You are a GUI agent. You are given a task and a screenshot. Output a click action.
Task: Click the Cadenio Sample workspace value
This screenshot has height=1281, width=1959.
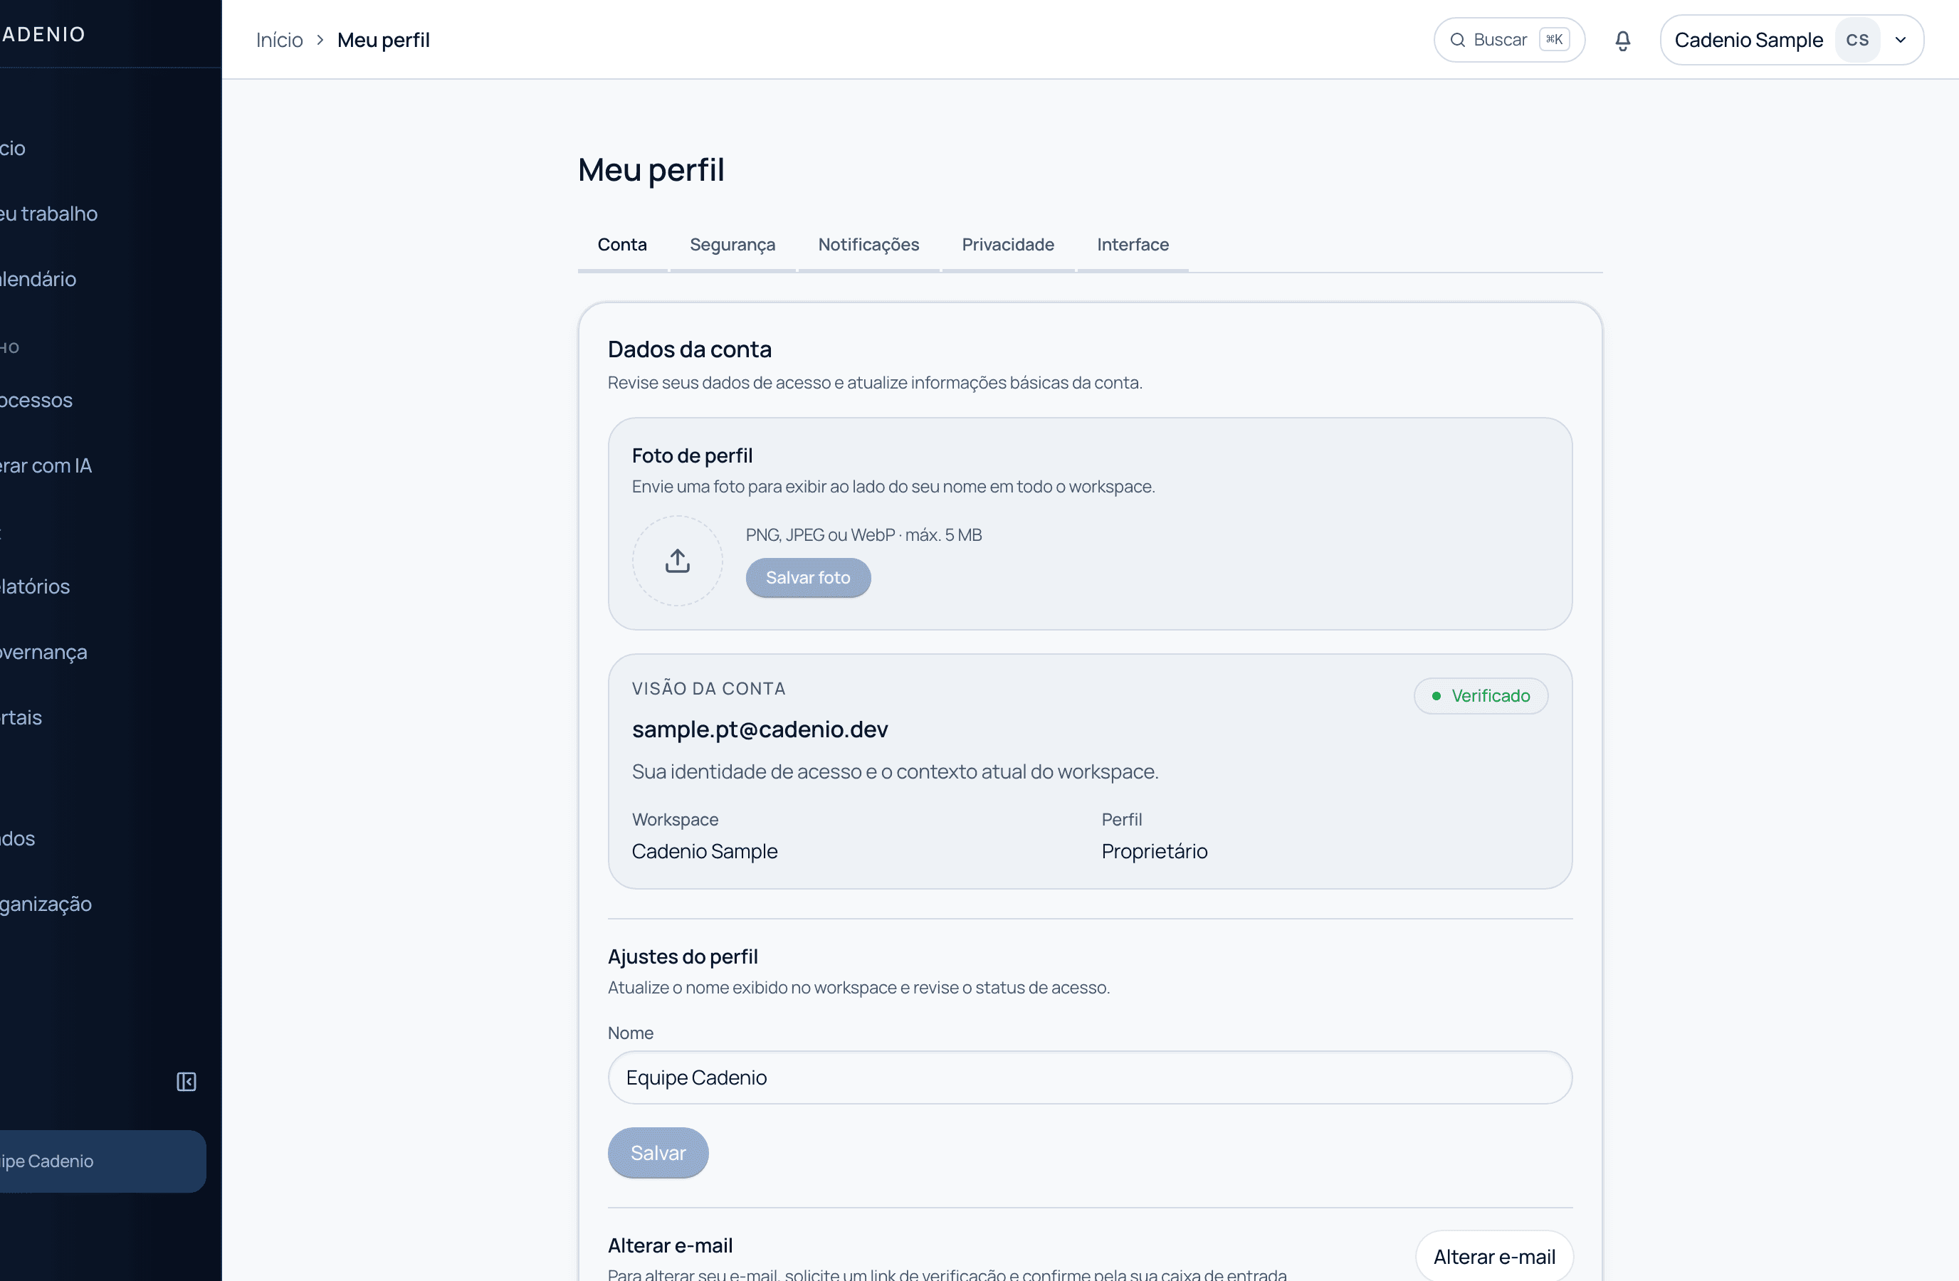[x=705, y=852]
